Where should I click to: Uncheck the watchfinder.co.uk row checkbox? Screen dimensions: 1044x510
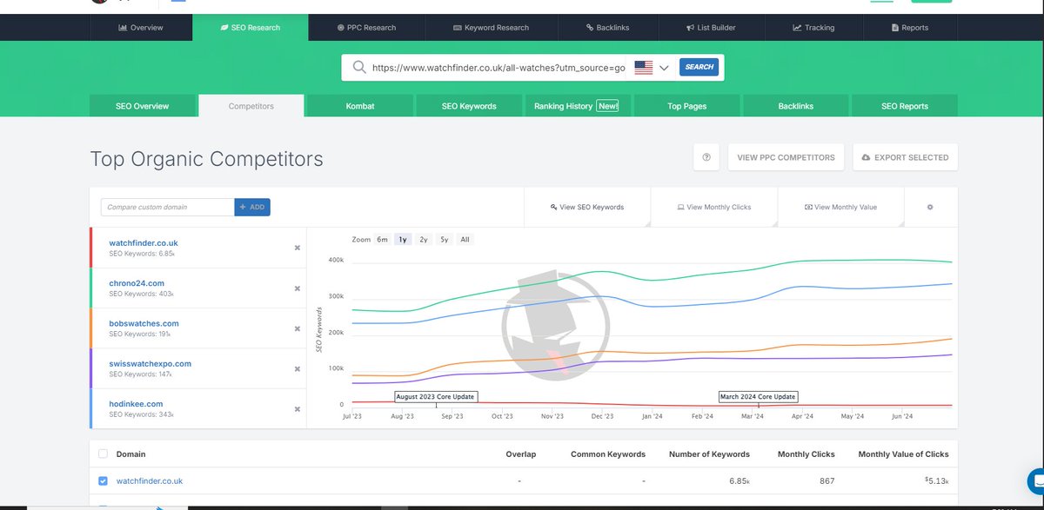point(103,480)
